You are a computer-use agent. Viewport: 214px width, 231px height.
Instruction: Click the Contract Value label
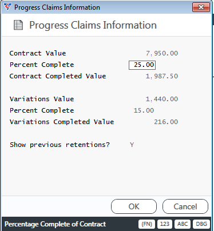pyautogui.click(x=38, y=53)
